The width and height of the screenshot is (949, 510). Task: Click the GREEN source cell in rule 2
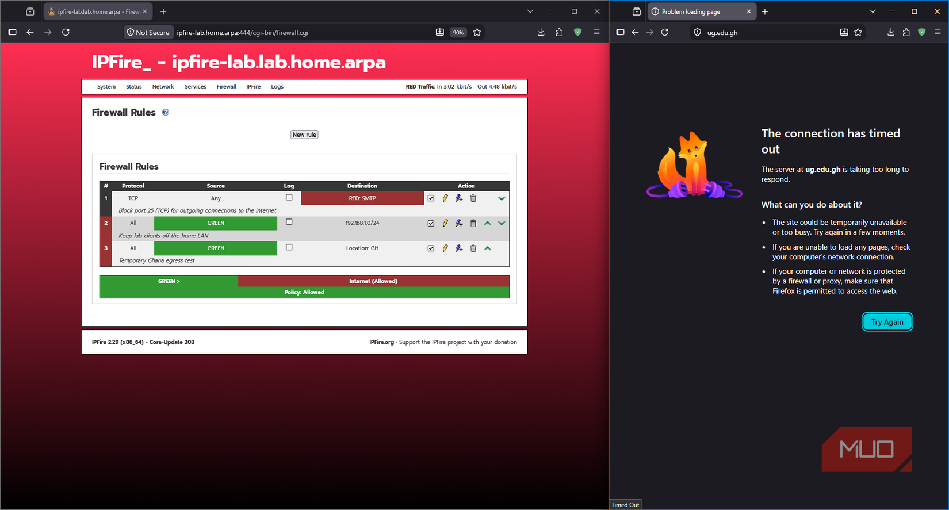(216, 223)
